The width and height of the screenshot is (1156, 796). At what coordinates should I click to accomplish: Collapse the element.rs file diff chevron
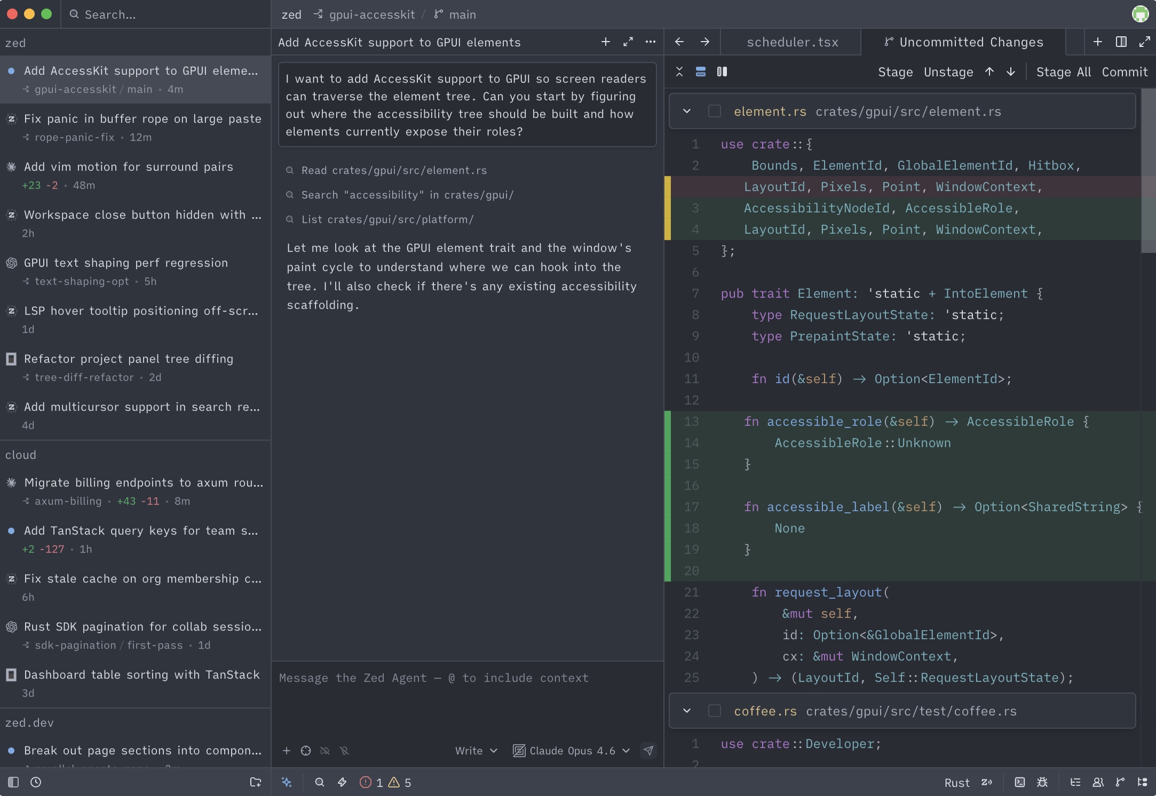coord(687,111)
